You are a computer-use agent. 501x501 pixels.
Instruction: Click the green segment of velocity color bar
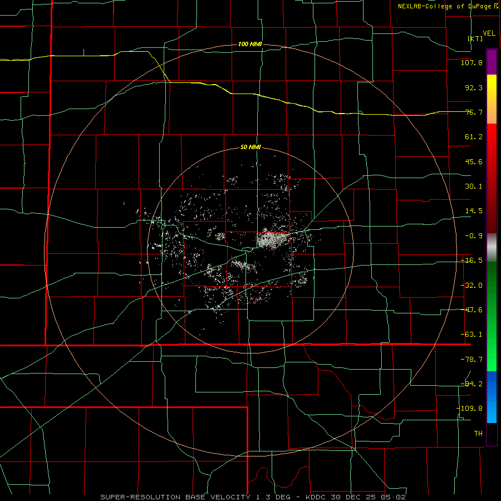point(492,316)
